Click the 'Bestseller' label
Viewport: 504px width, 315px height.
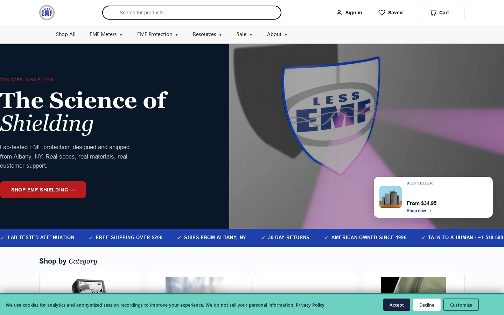coord(420,183)
